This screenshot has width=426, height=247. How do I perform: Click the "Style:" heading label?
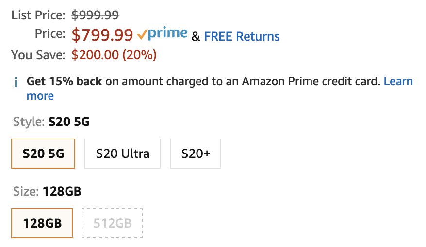(x=29, y=122)
